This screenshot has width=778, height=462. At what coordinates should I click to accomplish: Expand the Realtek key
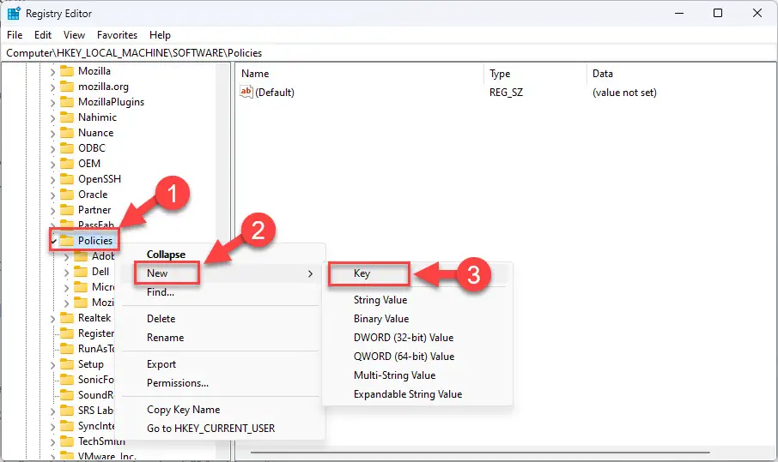pos(52,319)
